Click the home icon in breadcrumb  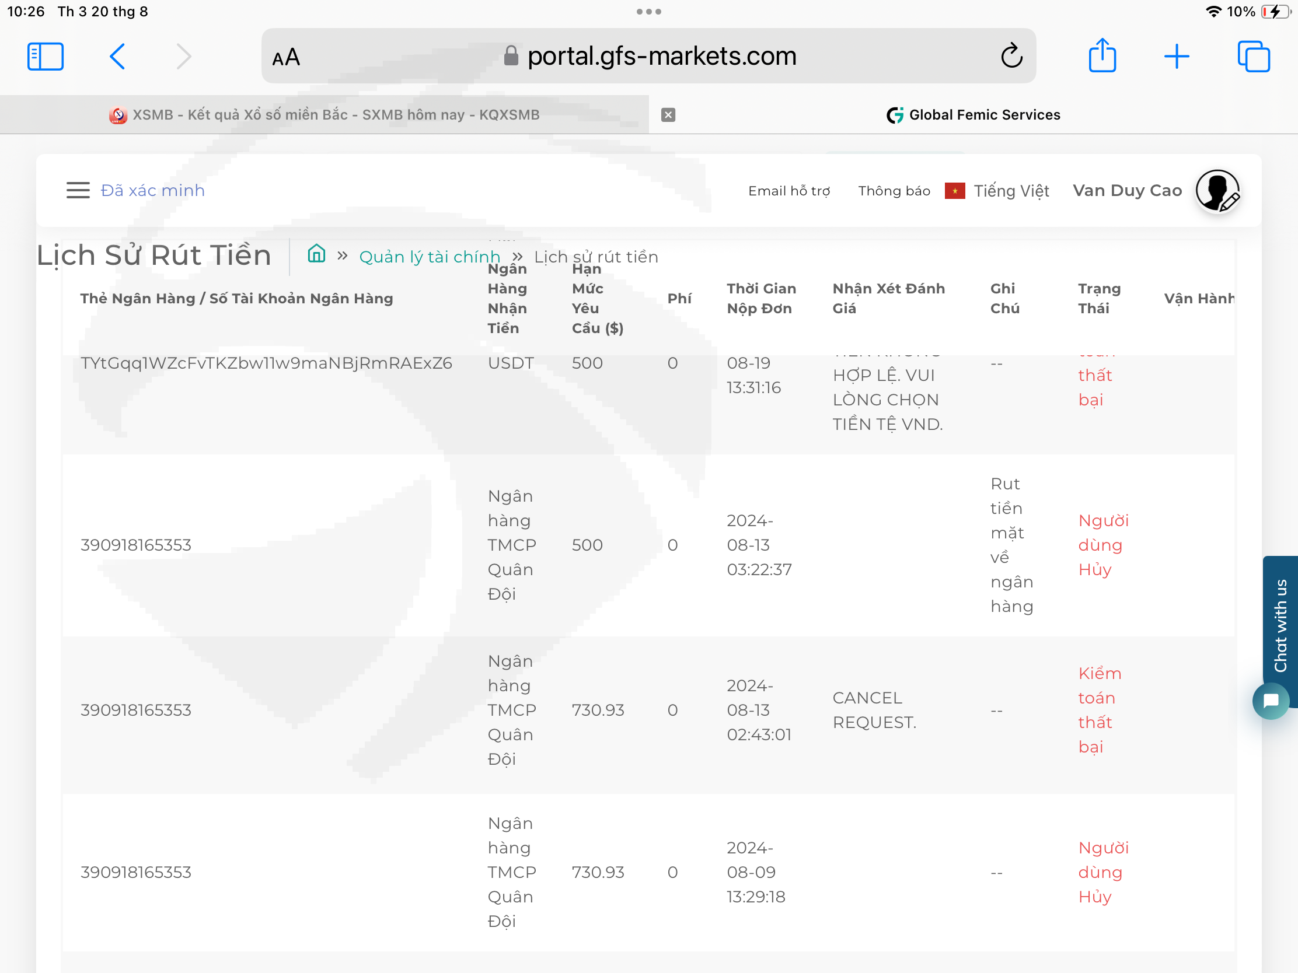pos(316,254)
